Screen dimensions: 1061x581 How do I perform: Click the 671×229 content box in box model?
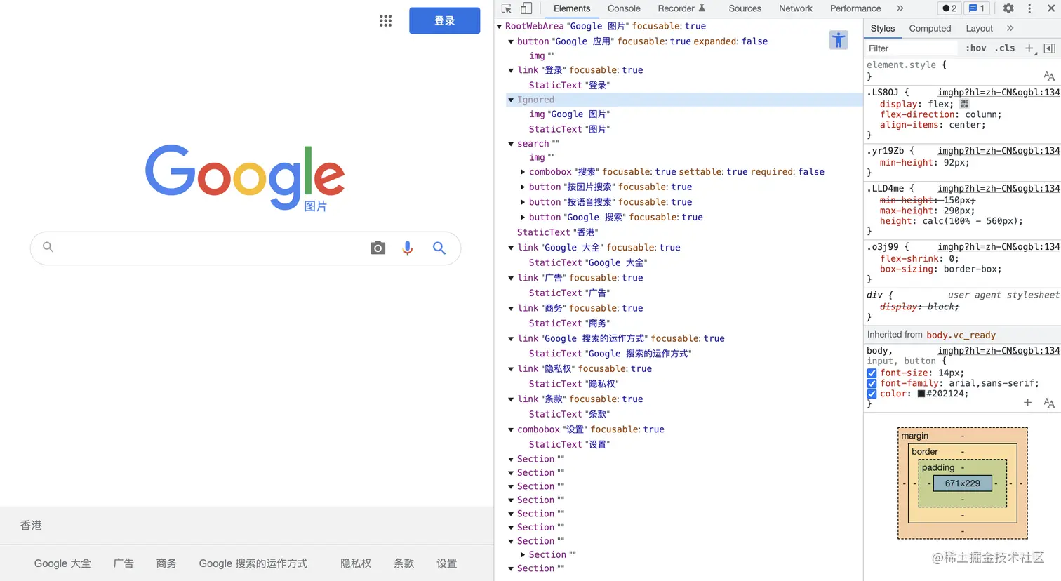tap(962, 483)
